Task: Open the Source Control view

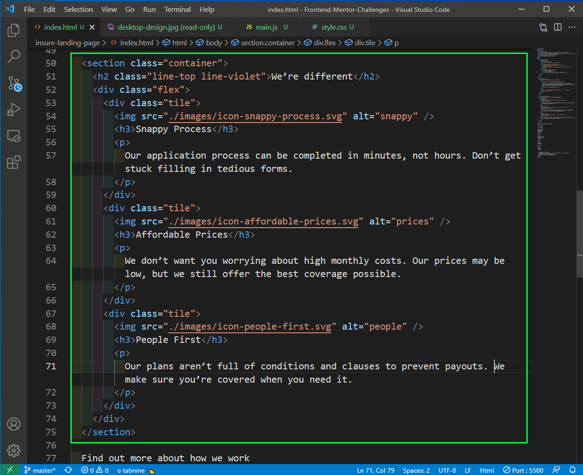Action: pos(14,83)
